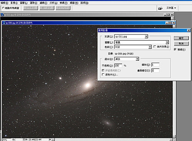This screenshot has width=192, height=141.
Task: Click the sp 011.jpg window document icon
Action: tap(2, 15)
